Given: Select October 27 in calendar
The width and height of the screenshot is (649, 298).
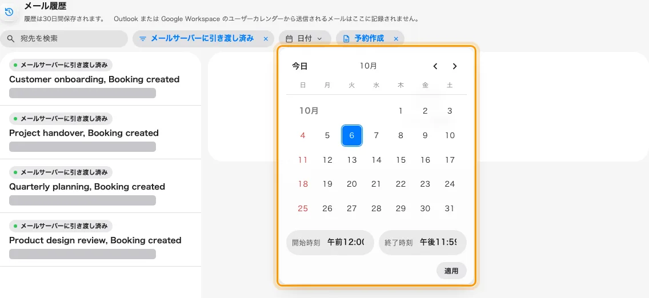Looking at the screenshot, I should (352, 208).
